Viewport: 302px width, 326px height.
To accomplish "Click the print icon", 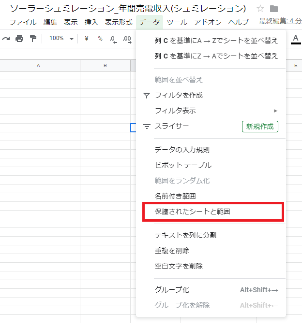I will [x=19, y=39].
